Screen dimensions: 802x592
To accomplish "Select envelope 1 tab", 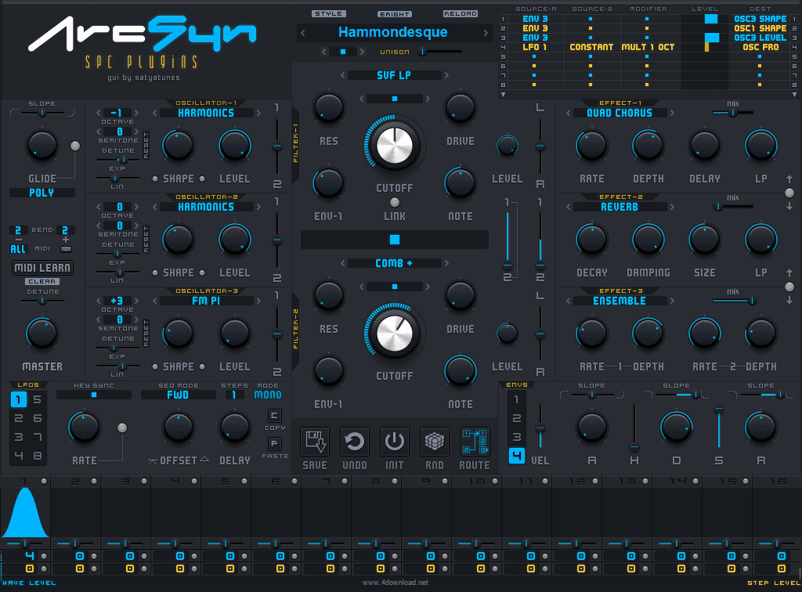I will click(x=517, y=399).
